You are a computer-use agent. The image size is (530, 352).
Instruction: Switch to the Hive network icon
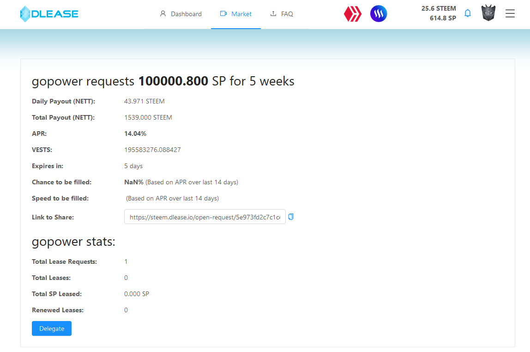click(x=353, y=14)
